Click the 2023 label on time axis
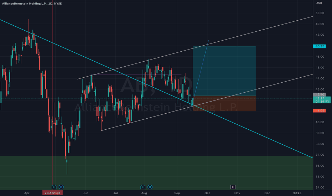 pos(297,193)
